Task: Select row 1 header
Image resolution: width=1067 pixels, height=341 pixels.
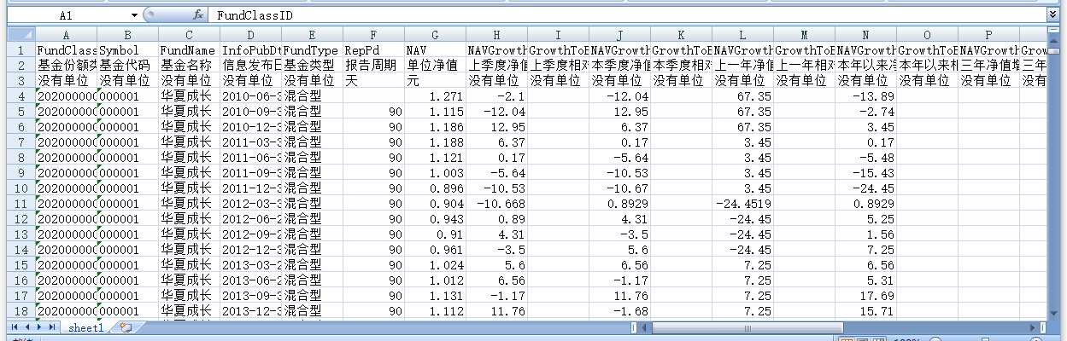Action: (21, 50)
